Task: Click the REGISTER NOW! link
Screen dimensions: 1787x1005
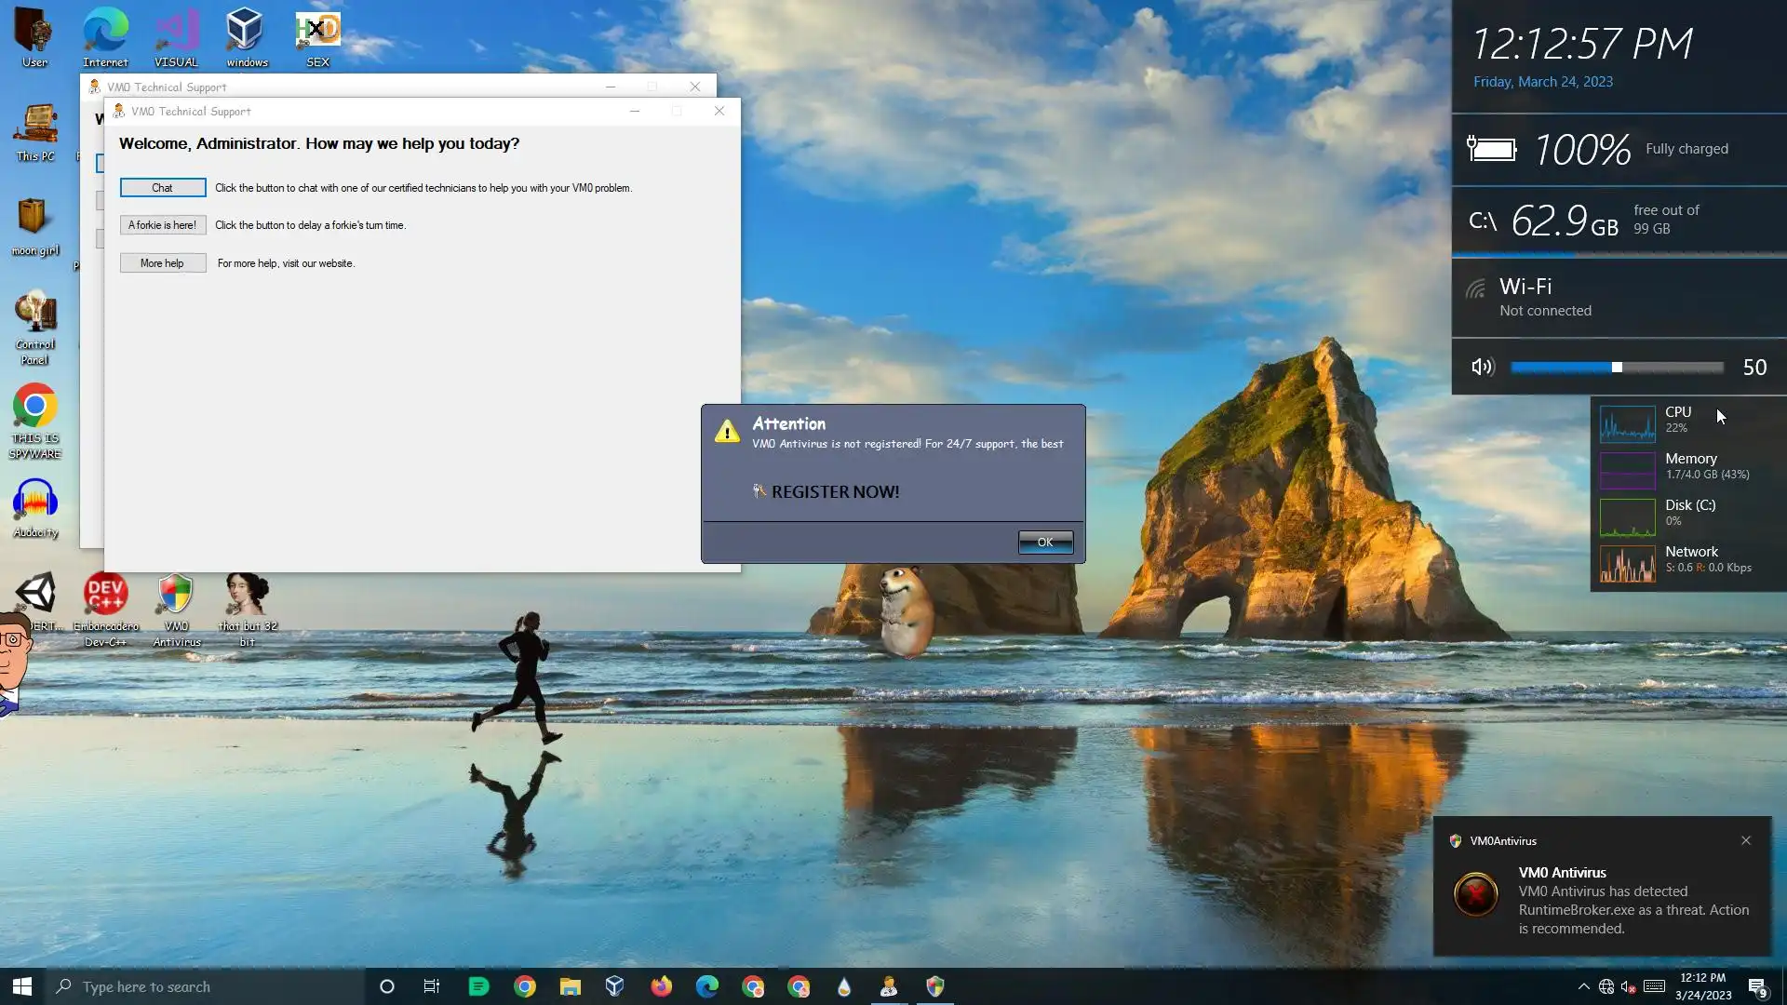Action: coord(834,492)
